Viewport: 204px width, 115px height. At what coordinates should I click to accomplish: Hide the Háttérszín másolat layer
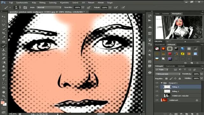click(157, 96)
